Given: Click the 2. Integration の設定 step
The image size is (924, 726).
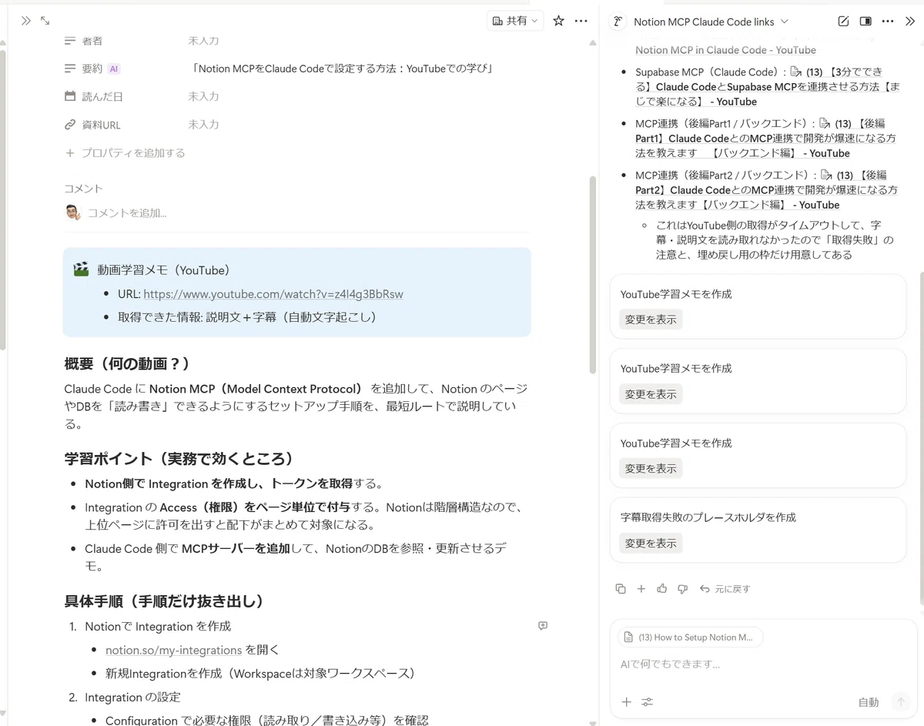Looking at the screenshot, I should point(132,698).
